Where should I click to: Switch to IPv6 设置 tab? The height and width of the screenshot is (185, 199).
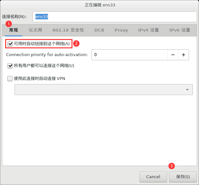tap(180, 30)
